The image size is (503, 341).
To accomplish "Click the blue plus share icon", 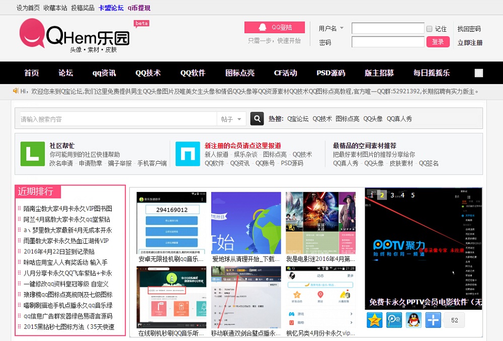I will point(433,320).
